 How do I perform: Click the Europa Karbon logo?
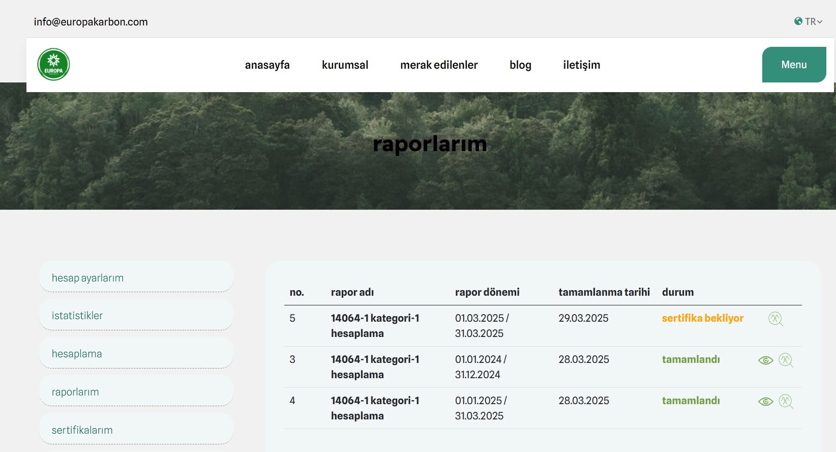[53, 65]
